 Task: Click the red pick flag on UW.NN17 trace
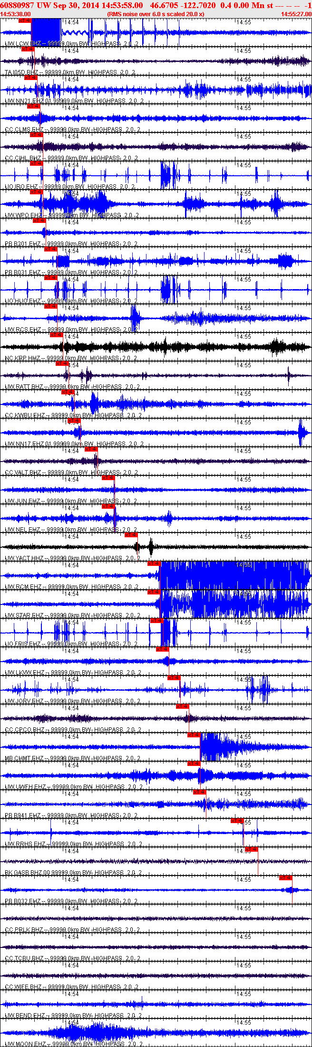(x=74, y=421)
